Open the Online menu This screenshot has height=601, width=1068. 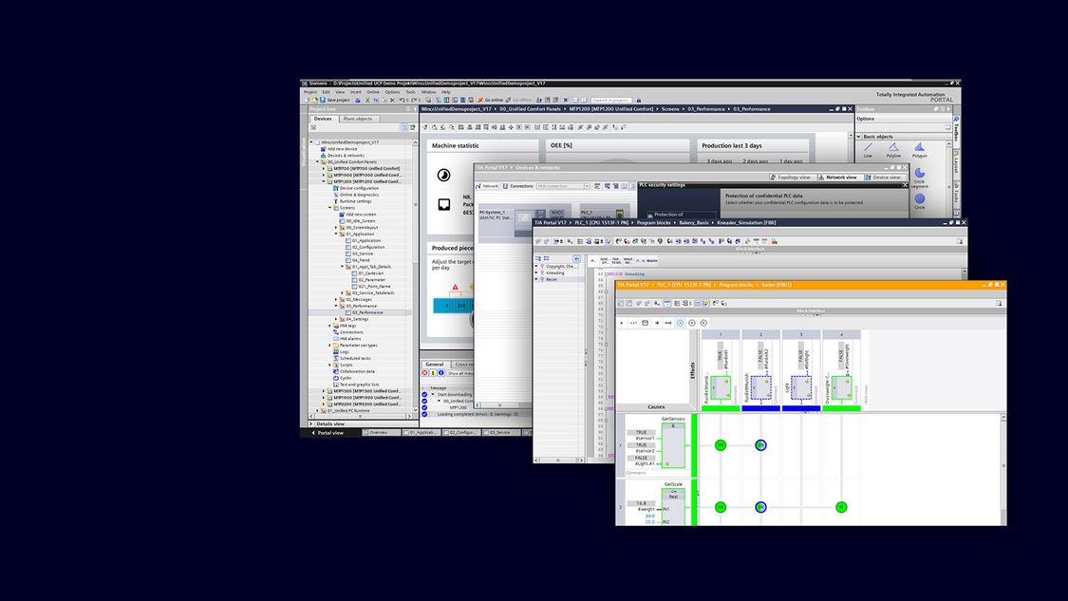373,92
